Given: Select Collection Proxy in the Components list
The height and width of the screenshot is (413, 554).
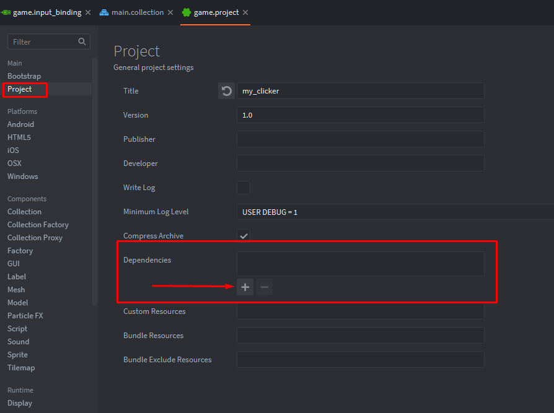Looking at the screenshot, I should 35,238.
